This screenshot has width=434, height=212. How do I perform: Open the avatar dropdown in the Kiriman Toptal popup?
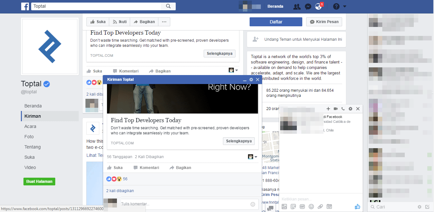(x=253, y=157)
